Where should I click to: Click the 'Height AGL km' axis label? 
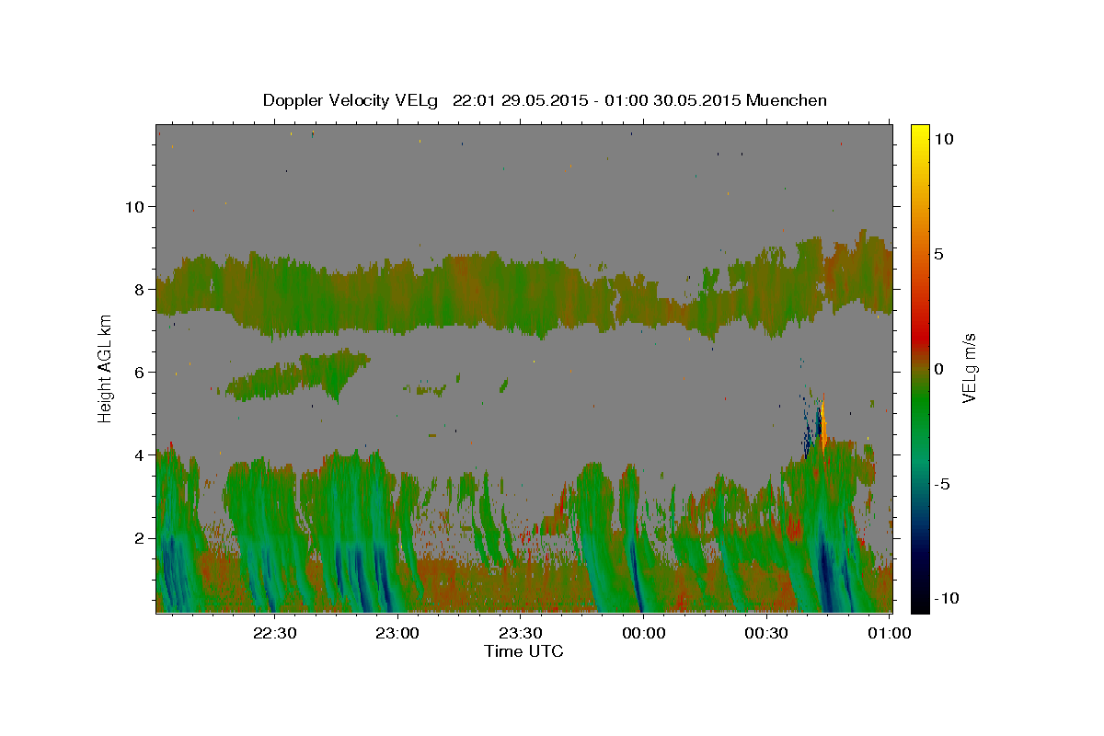coord(106,368)
